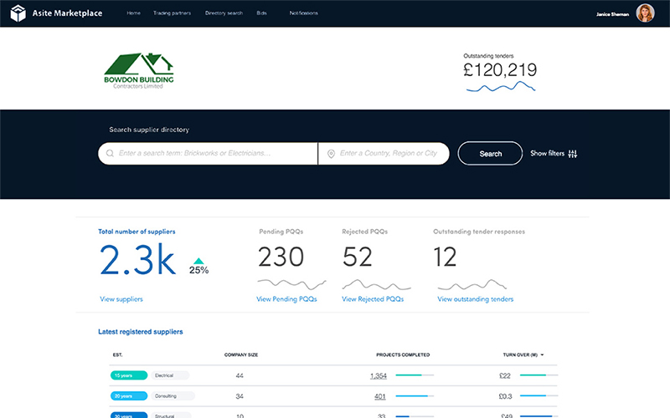The height and width of the screenshot is (418, 670).
Task: Click the Search button
Action: pos(490,154)
